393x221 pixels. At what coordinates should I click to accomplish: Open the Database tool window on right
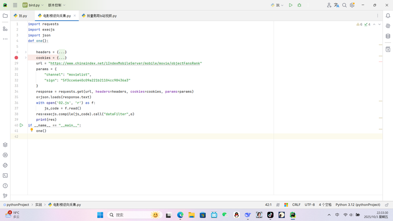coord(388,36)
